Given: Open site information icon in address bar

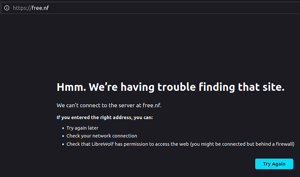Looking at the screenshot, I should 7,8.
